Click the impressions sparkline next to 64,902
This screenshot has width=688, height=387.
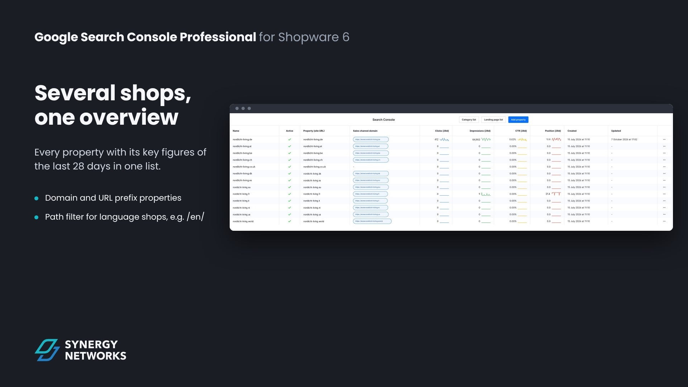pos(486,139)
